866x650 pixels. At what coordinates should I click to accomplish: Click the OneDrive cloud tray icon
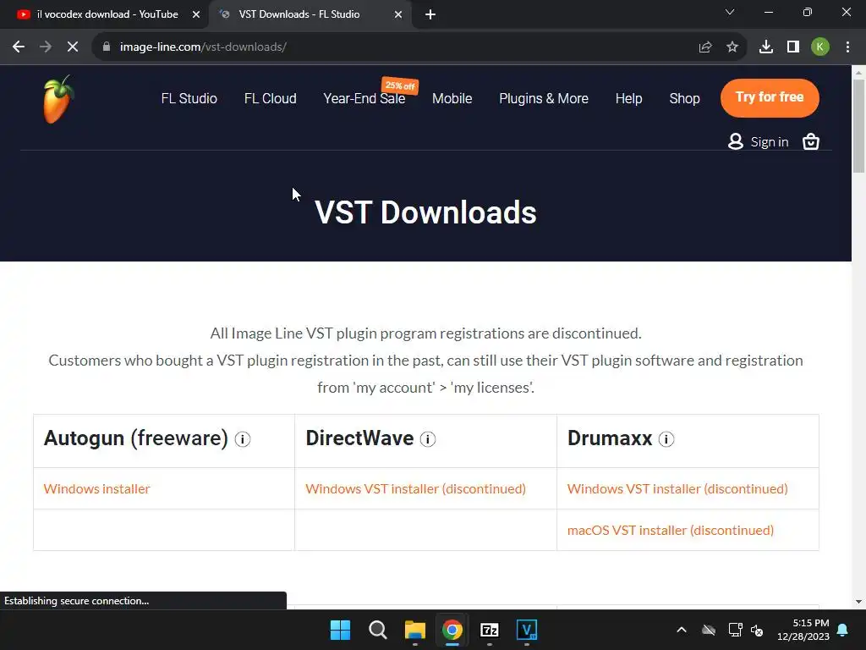[709, 630]
